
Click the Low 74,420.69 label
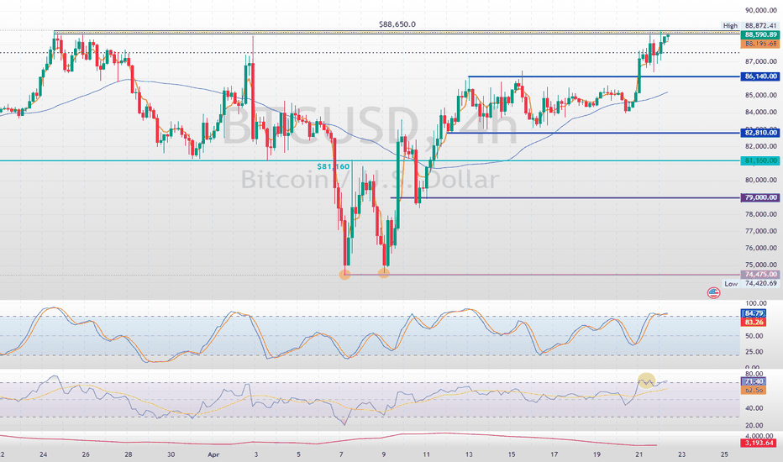750,284
